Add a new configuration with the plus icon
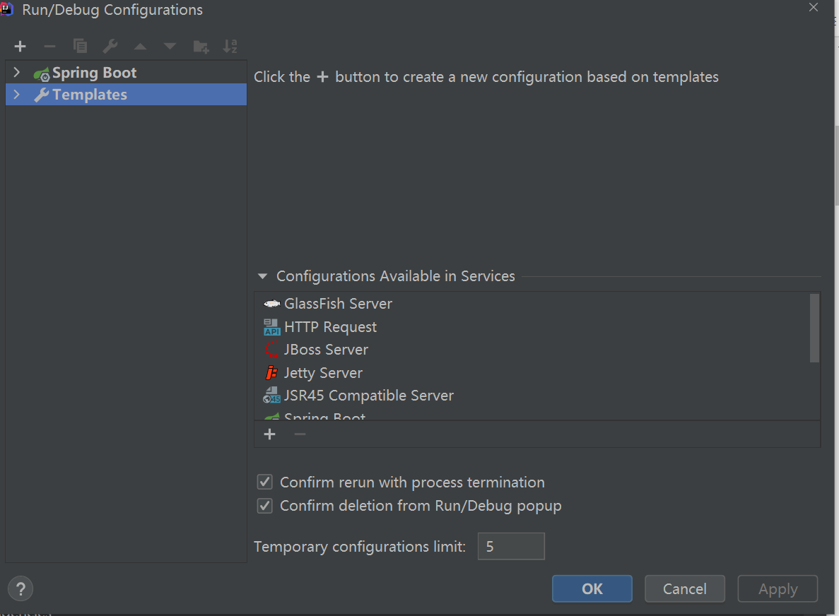 20,47
